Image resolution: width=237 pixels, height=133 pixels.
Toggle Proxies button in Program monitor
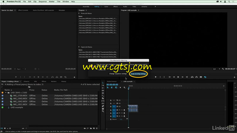205,77
